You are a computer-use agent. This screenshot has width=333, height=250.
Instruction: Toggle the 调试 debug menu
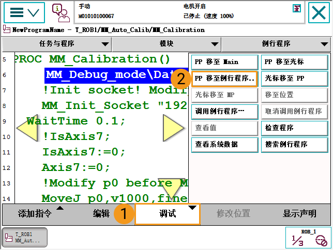coord(168,214)
